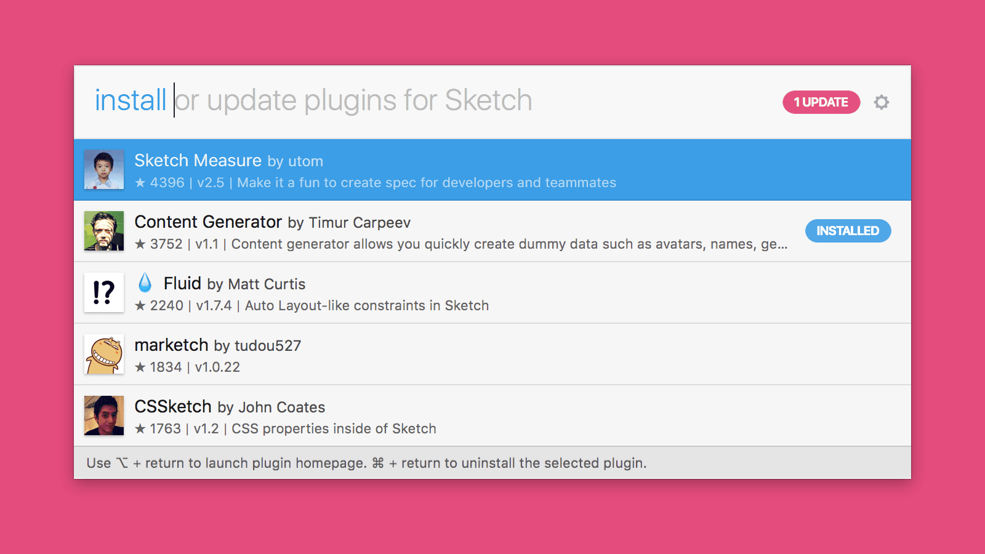Click the !? avatar icon for Fluid
The width and height of the screenshot is (985, 554).
click(x=104, y=292)
